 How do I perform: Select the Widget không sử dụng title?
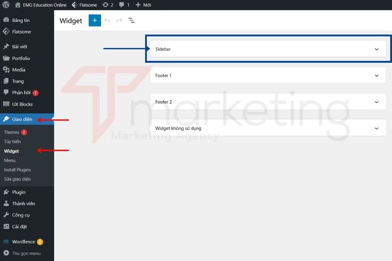tap(178, 129)
